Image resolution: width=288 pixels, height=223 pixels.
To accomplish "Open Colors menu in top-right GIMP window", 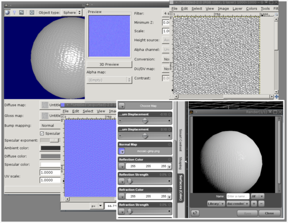I will point(252,9).
